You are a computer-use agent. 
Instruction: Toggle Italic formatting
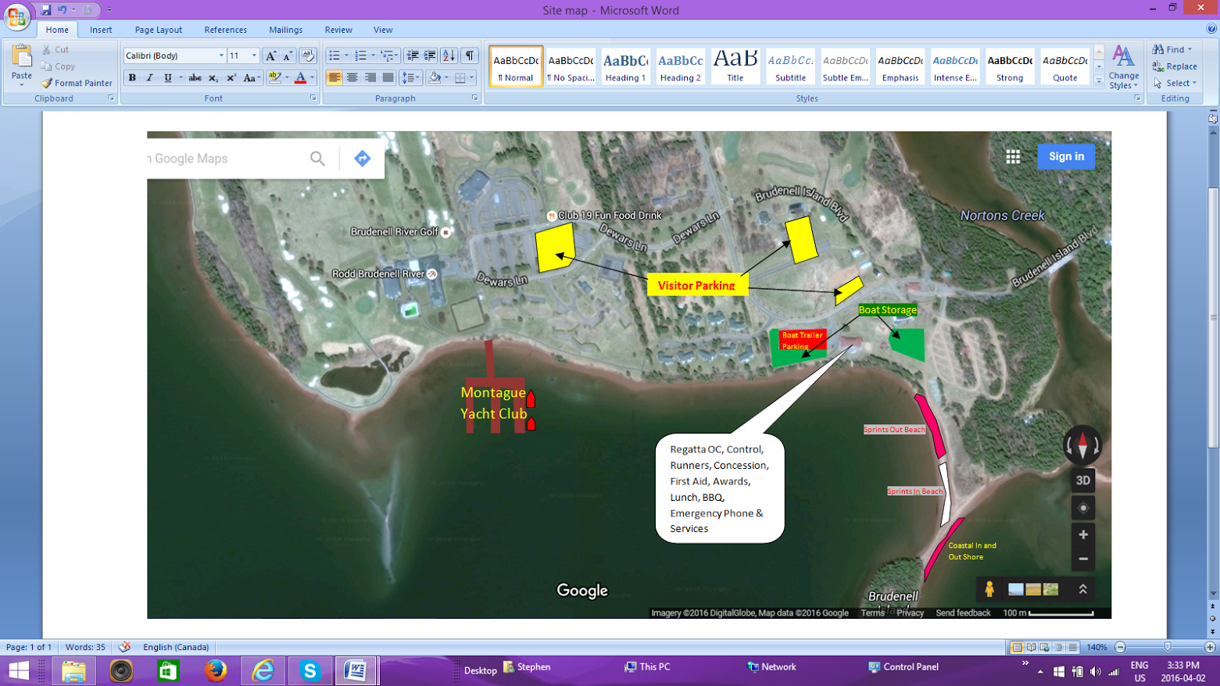149,78
